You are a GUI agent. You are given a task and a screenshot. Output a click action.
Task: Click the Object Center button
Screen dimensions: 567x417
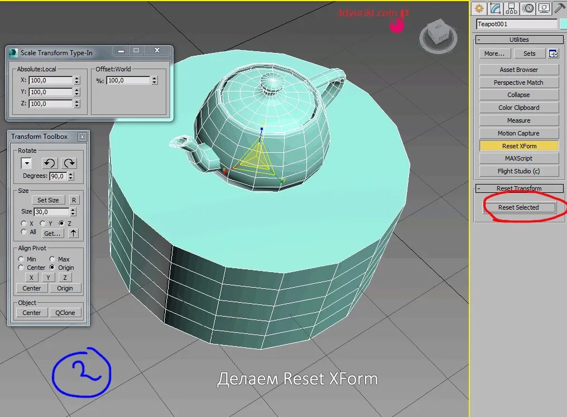coord(32,313)
